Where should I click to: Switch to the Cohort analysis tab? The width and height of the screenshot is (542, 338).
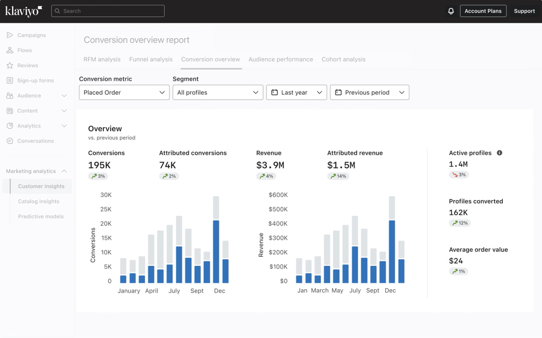click(344, 59)
